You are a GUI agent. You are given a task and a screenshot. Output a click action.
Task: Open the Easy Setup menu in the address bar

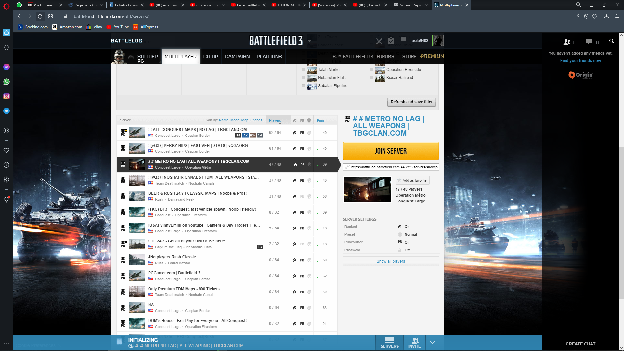[617, 16]
